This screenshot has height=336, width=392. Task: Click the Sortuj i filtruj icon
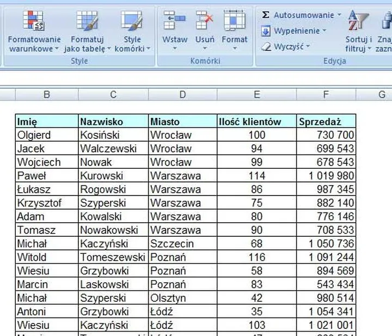click(358, 21)
